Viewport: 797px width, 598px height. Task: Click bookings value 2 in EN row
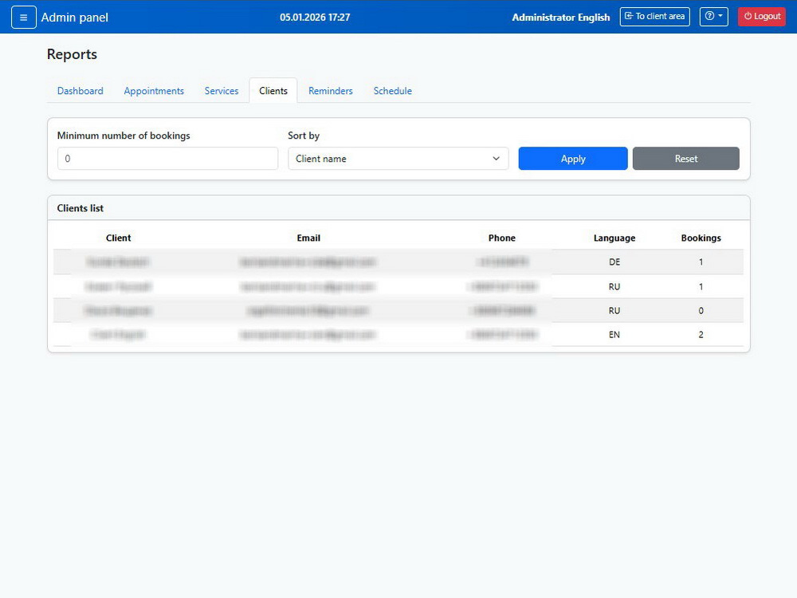click(701, 335)
